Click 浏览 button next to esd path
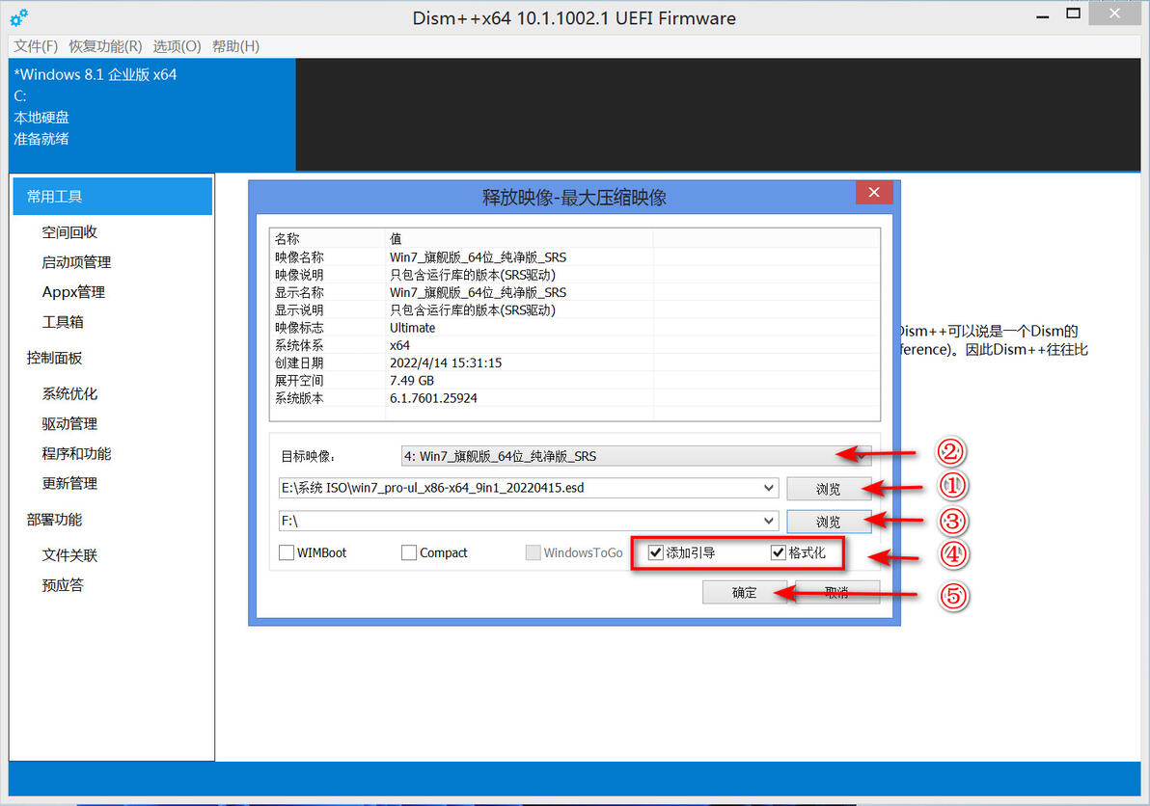The image size is (1150, 806). 829,489
